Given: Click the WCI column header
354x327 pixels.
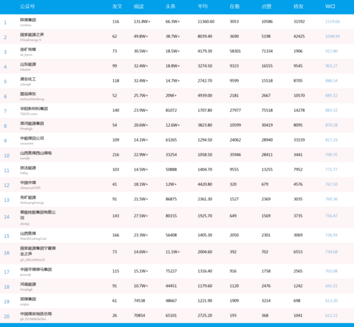Looking at the screenshot, I should (330, 6).
